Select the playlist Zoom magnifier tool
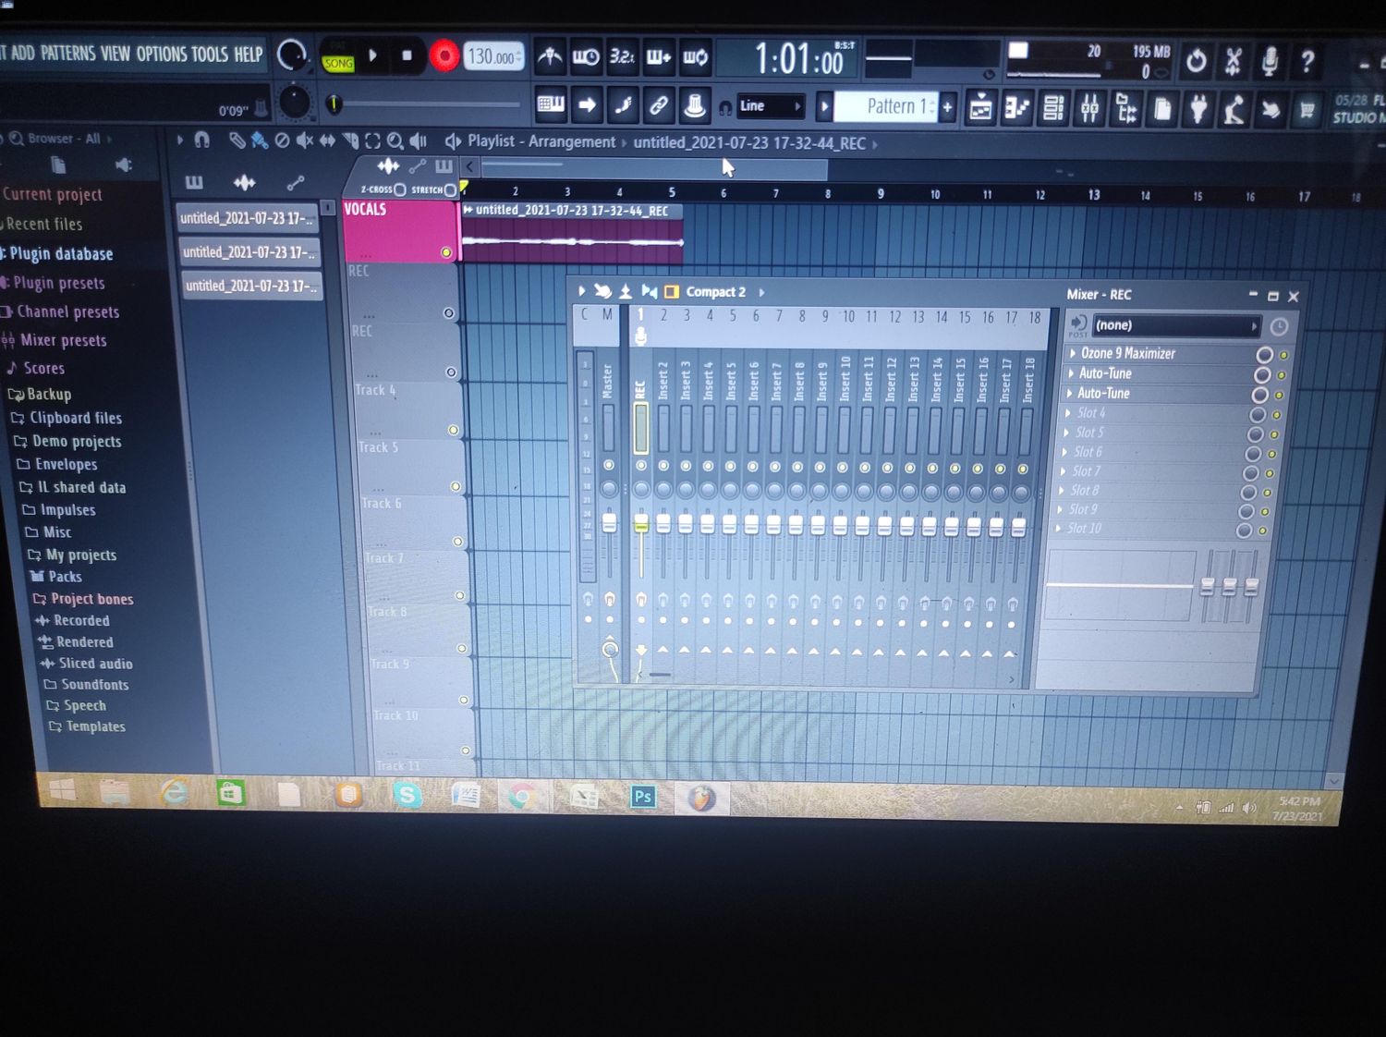This screenshot has width=1386, height=1037. click(395, 141)
